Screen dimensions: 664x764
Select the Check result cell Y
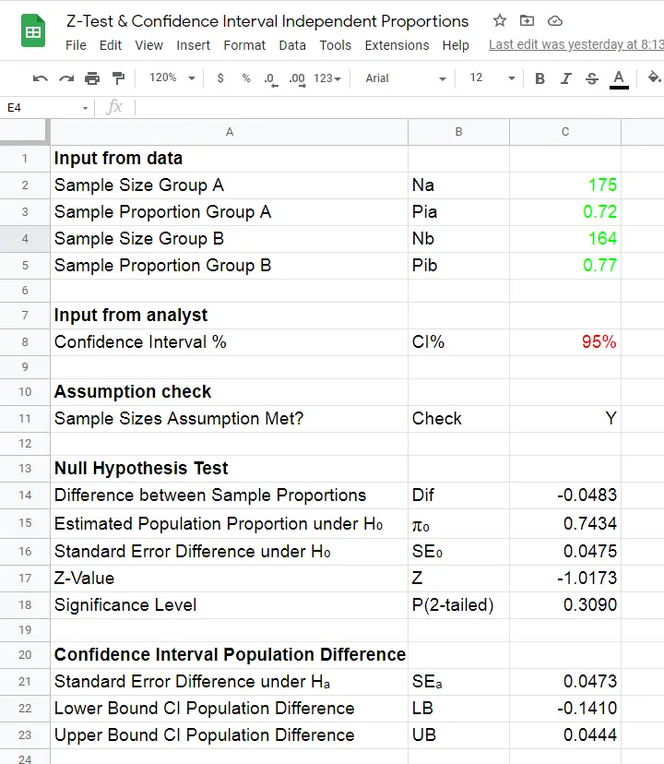coord(565,419)
